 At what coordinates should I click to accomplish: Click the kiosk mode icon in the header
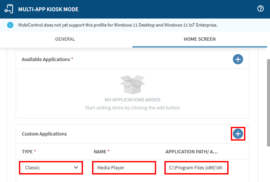coord(9,9)
